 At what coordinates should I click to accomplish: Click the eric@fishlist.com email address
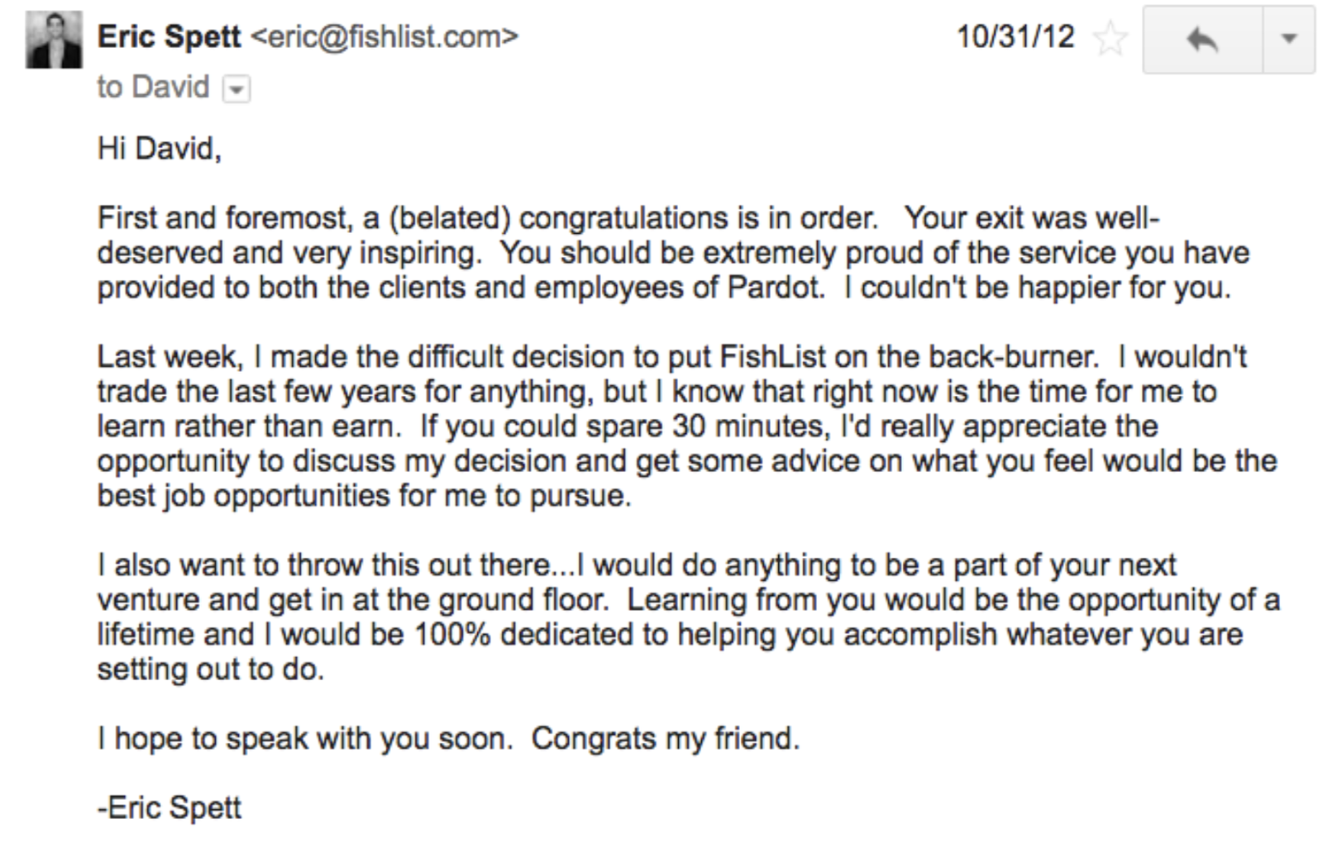(384, 36)
